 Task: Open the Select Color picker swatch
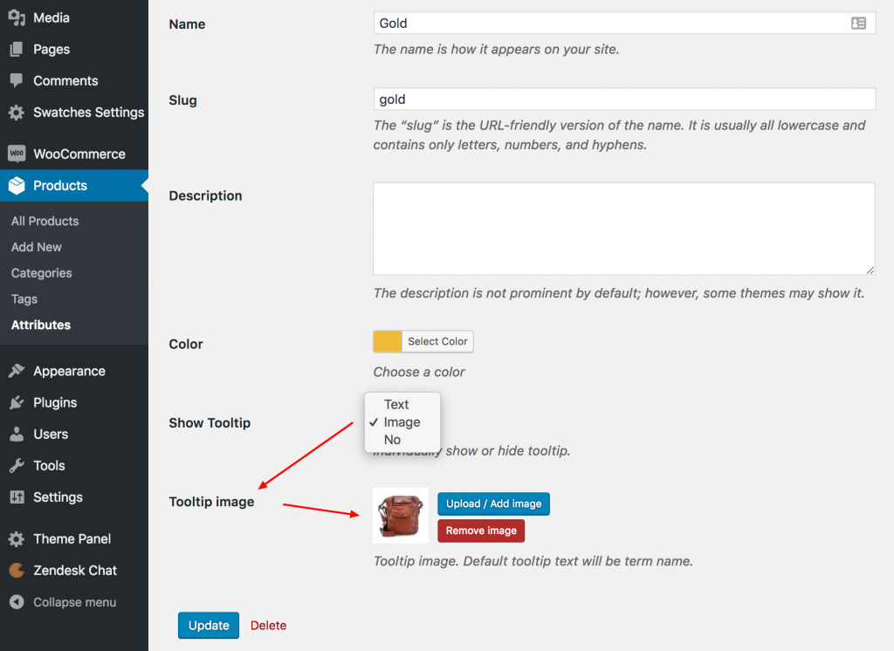(386, 341)
